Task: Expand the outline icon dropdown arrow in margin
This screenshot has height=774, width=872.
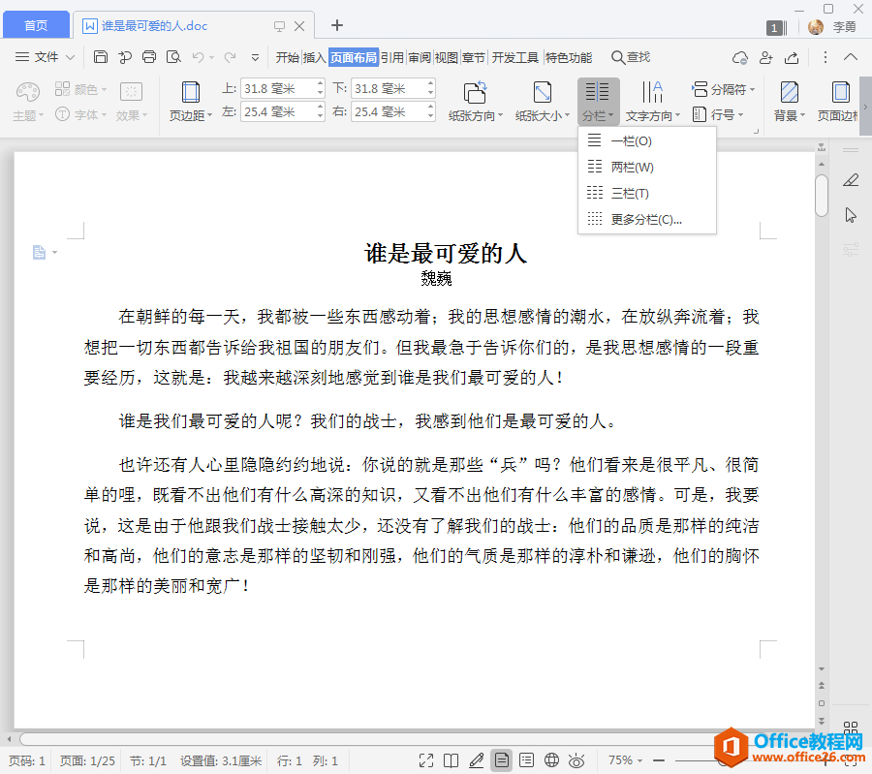Action: pyautogui.click(x=54, y=253)
